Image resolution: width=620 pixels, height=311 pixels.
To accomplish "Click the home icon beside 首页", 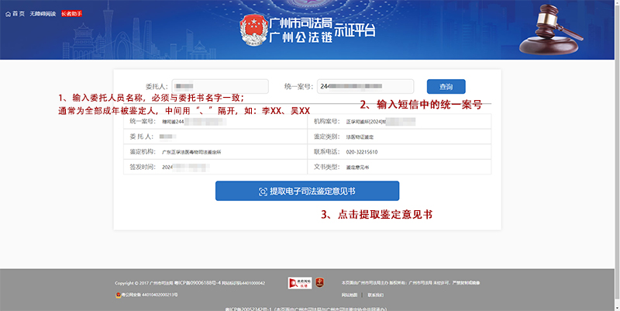I will pos(8,14).
